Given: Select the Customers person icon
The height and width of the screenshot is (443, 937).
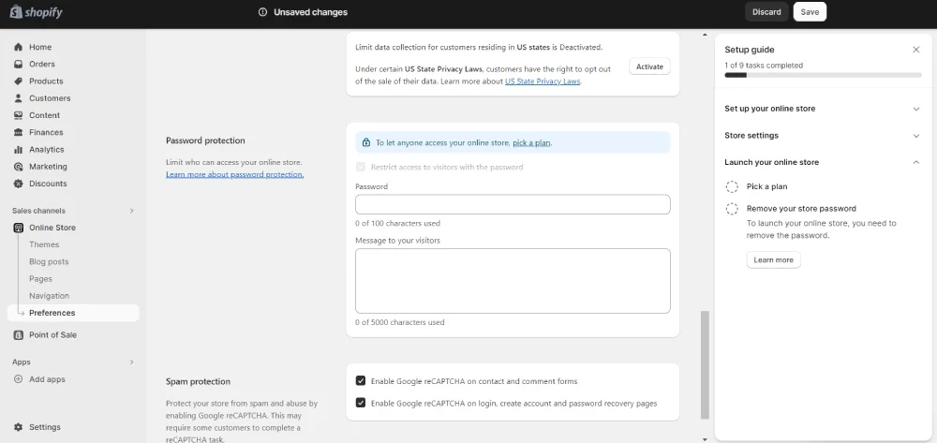Looking at the screenshot, I should click(x=19, y=98).
